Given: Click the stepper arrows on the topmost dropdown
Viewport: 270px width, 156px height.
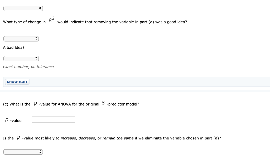Looking at the screenshot, I should (40, 8).
